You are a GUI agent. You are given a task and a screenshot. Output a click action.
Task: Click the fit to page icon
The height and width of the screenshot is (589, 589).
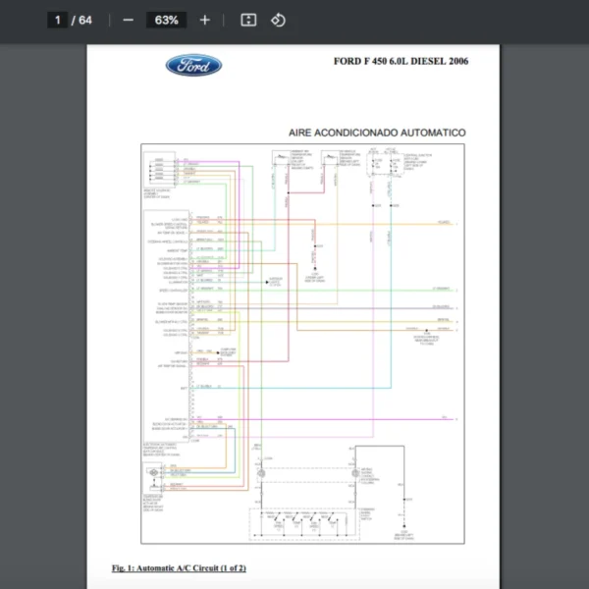[248, 20]
